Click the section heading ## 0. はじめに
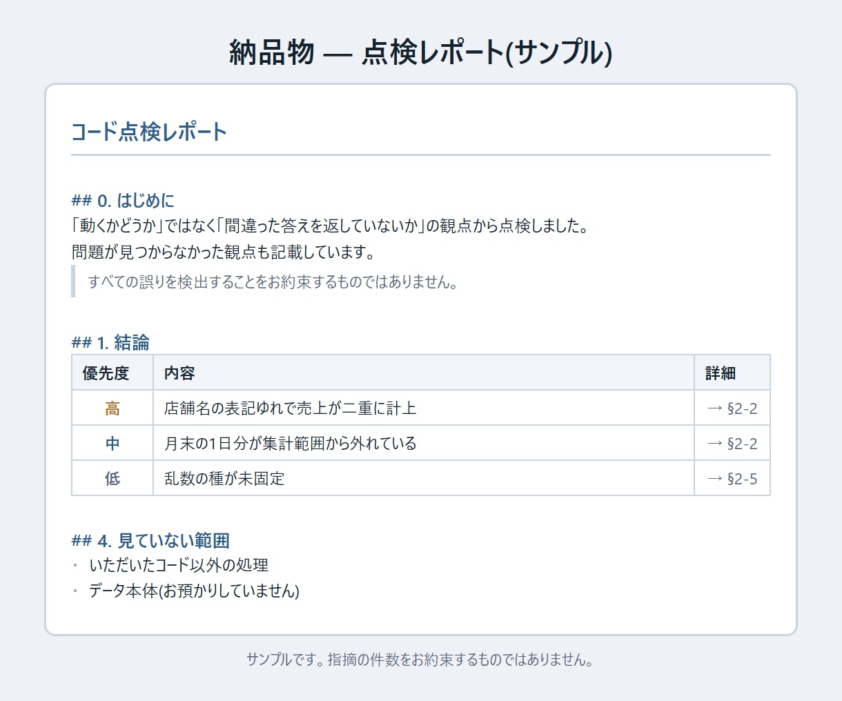The height and width of the screenshot is (701, 842). pyautogui.click(x=123, y=201)
